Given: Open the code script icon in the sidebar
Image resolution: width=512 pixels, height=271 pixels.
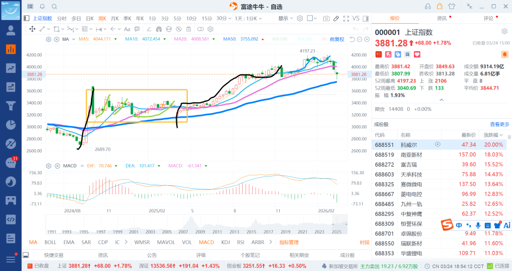Looking at the screenshot, I should point(11,219).
